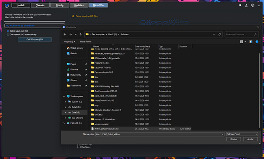264x159 pixels.
Task: Open the settings gear icon
Action: pos(252,5)
